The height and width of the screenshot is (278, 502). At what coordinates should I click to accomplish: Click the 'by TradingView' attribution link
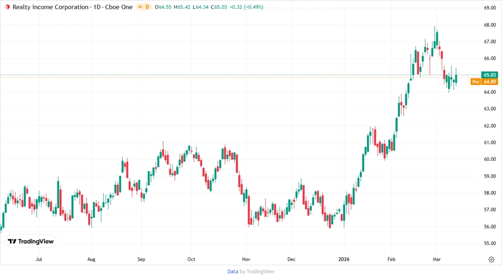(x=257, y=271)
